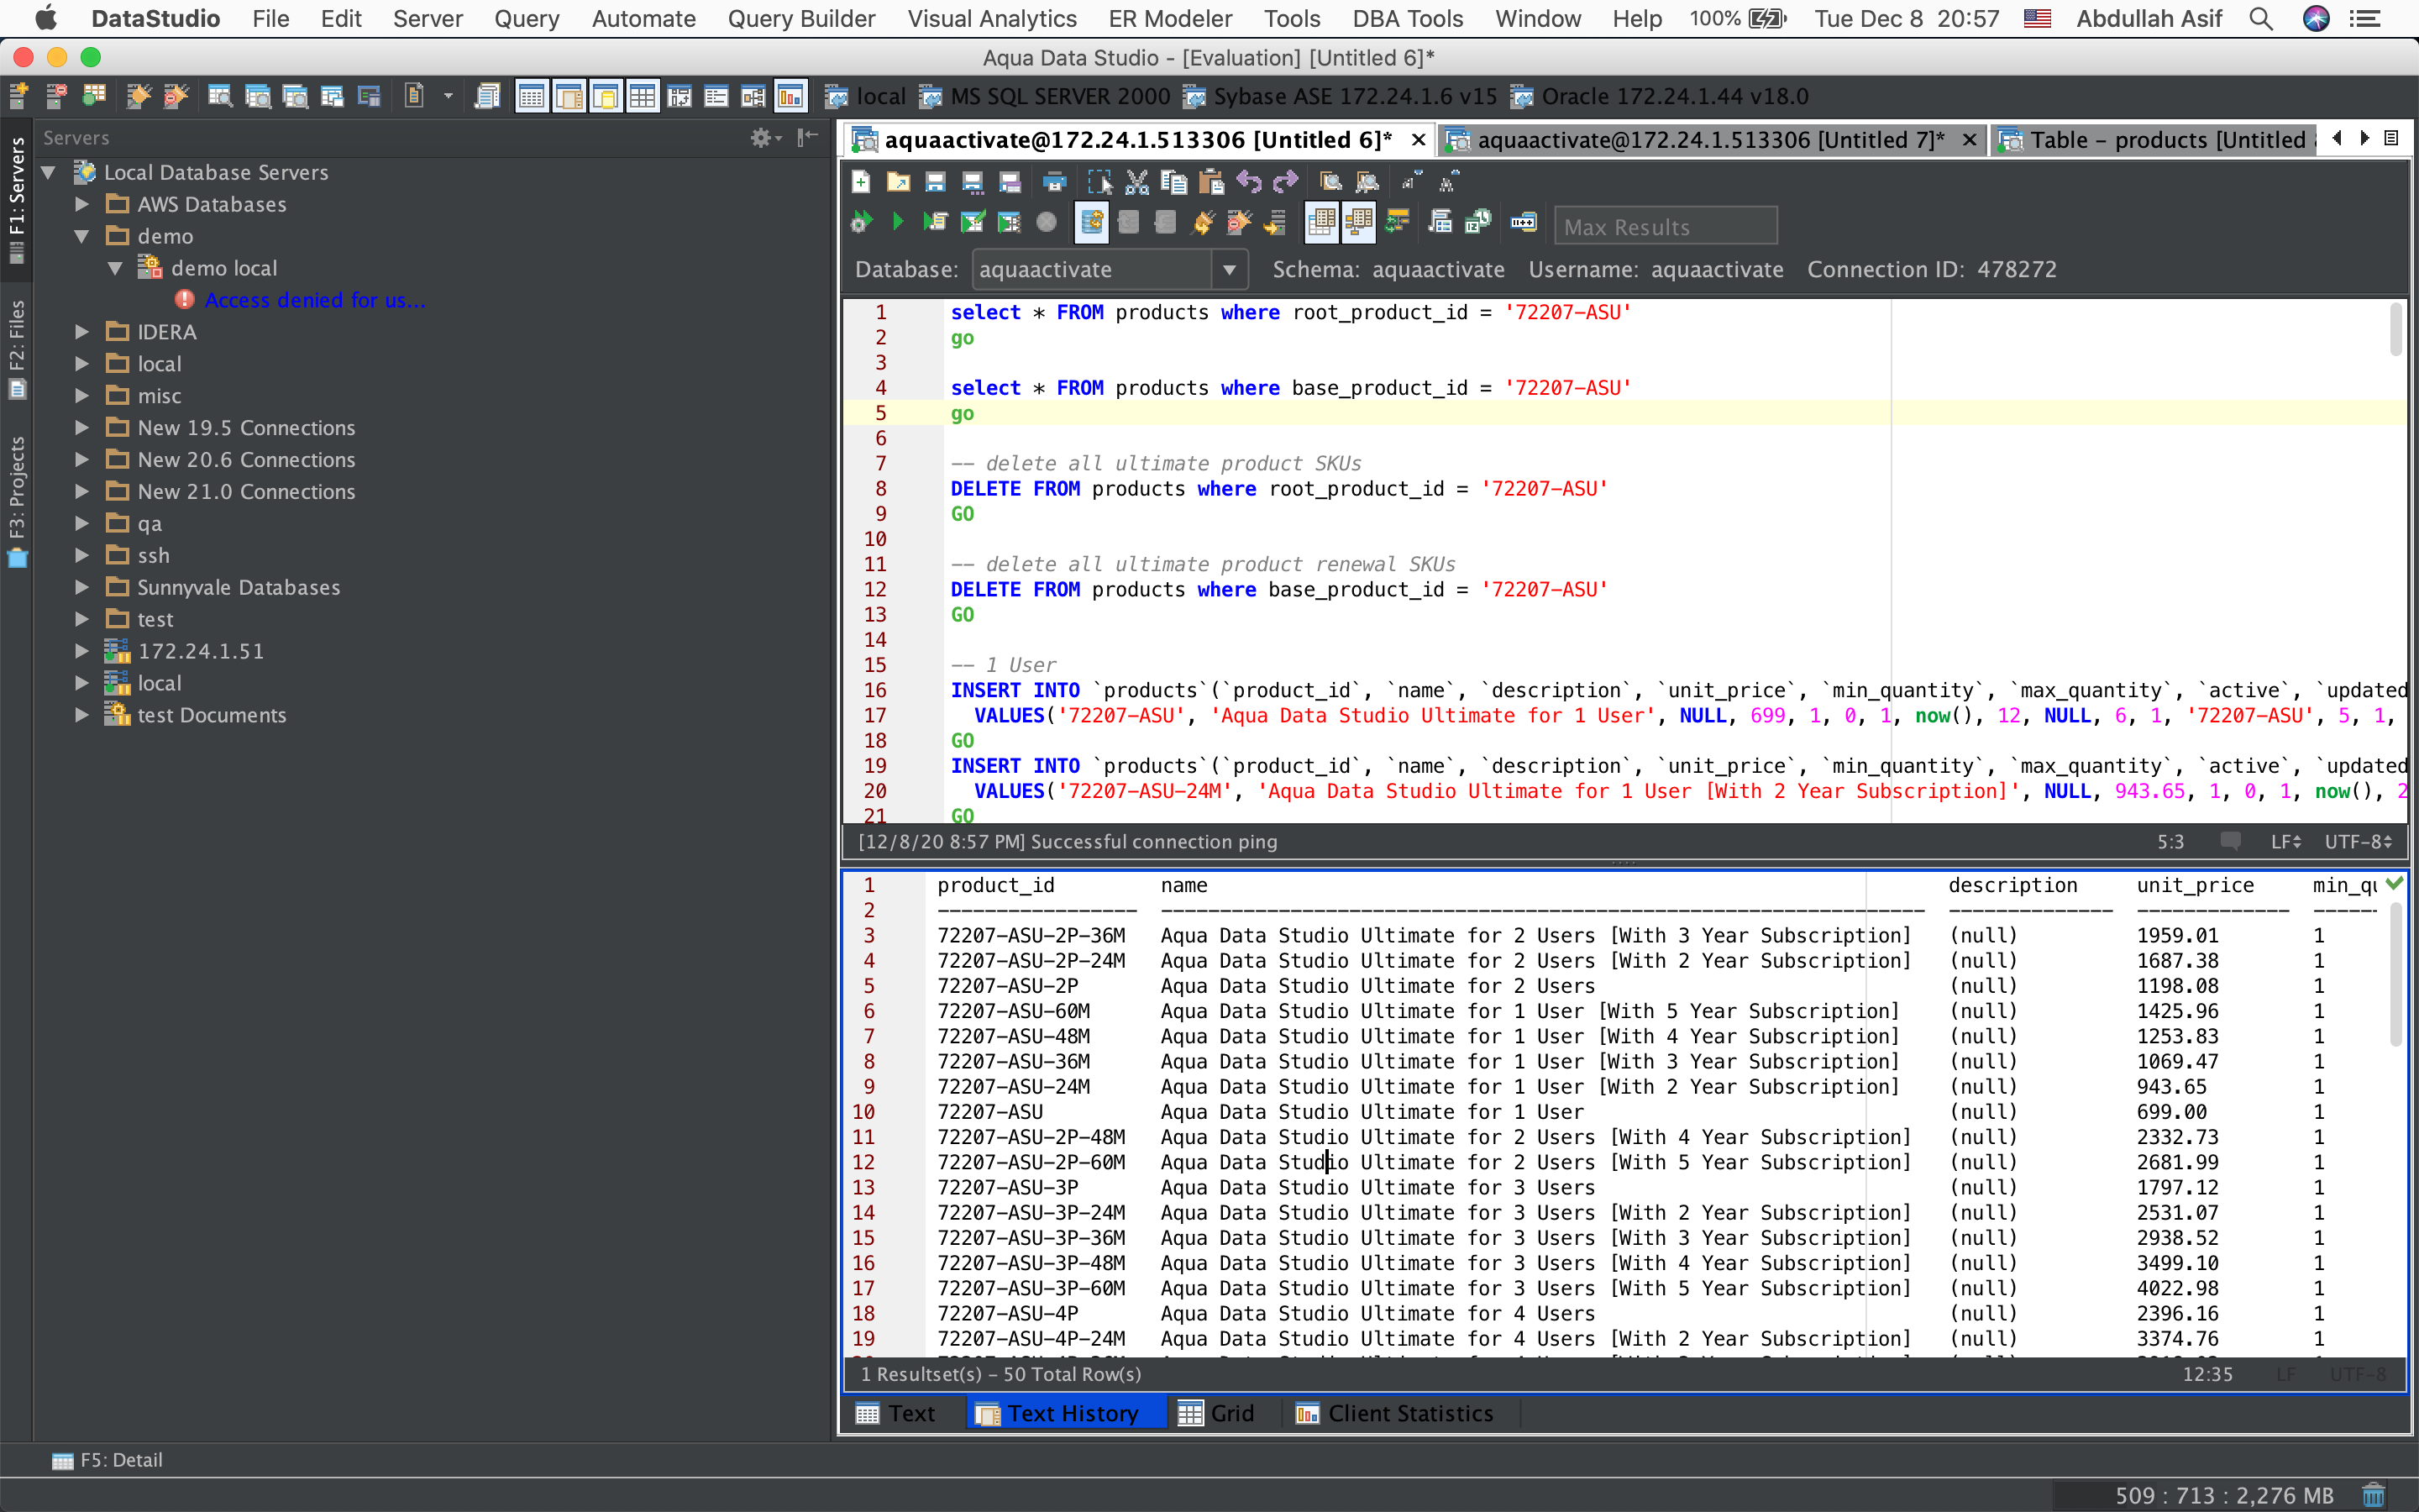Image resolution: width=2419 pixels, height=1512 pixels.
Task: Click the results pane vertical scrollbar
Action: 2395,975
